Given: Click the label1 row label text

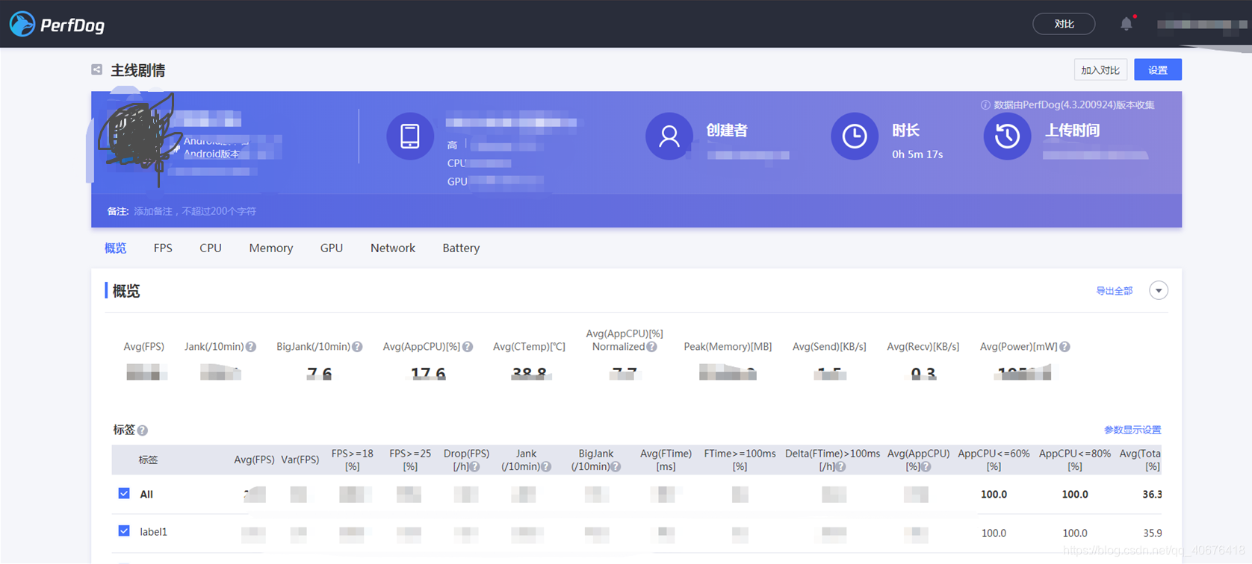Looking at the screenshot, I should click(154, 532).
